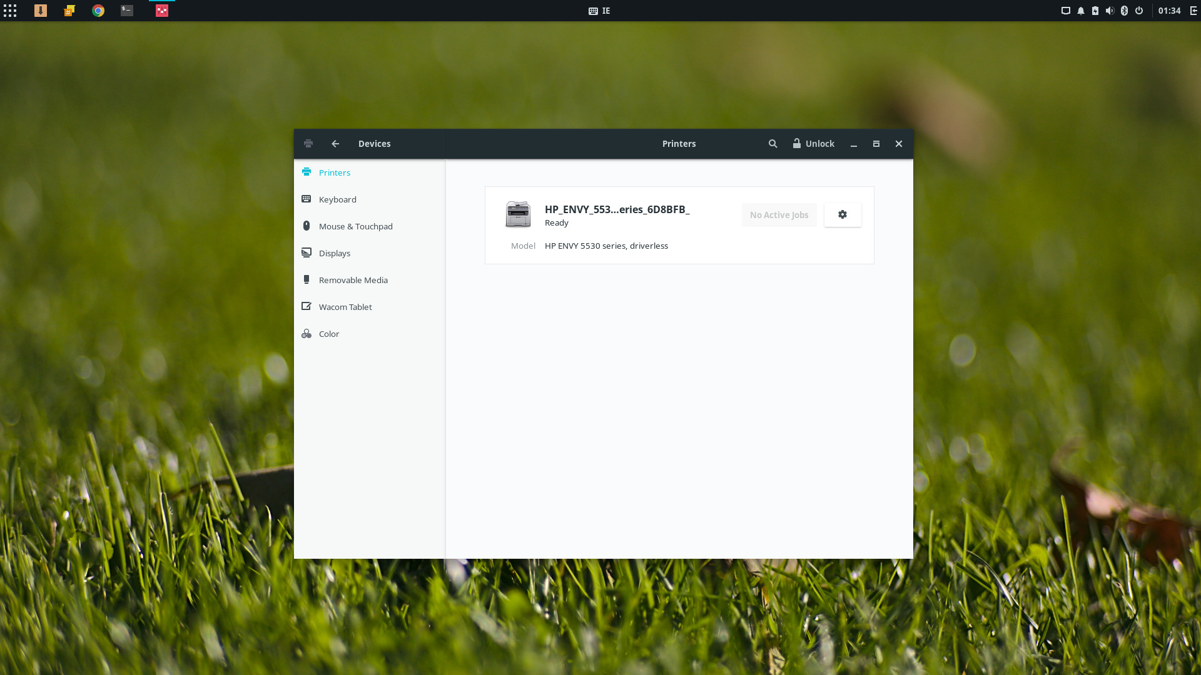Open printer settings gear button
1201x675 pixels.
click(842, 214)
